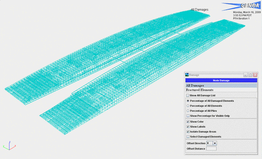Uncheck the Show Color checkbox
262x159 pixels.
[188, 121]
